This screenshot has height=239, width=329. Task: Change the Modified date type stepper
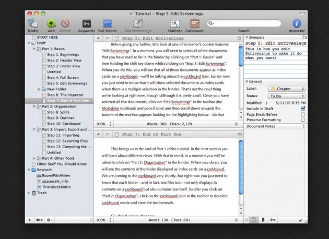tap(267, 103)
